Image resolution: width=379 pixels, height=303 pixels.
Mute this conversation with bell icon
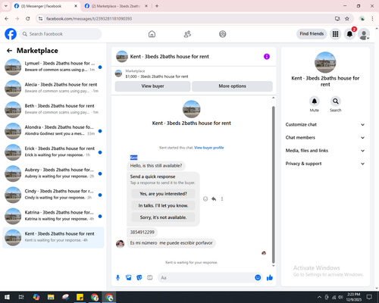[315, 102]
